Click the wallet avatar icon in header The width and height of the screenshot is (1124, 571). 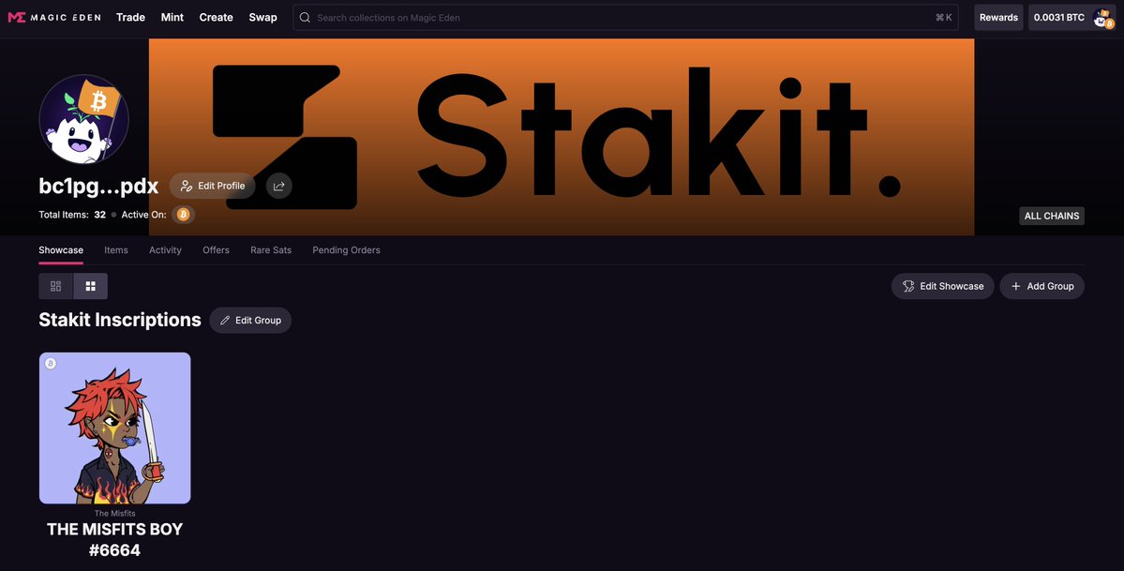[x=1103, y=19]
